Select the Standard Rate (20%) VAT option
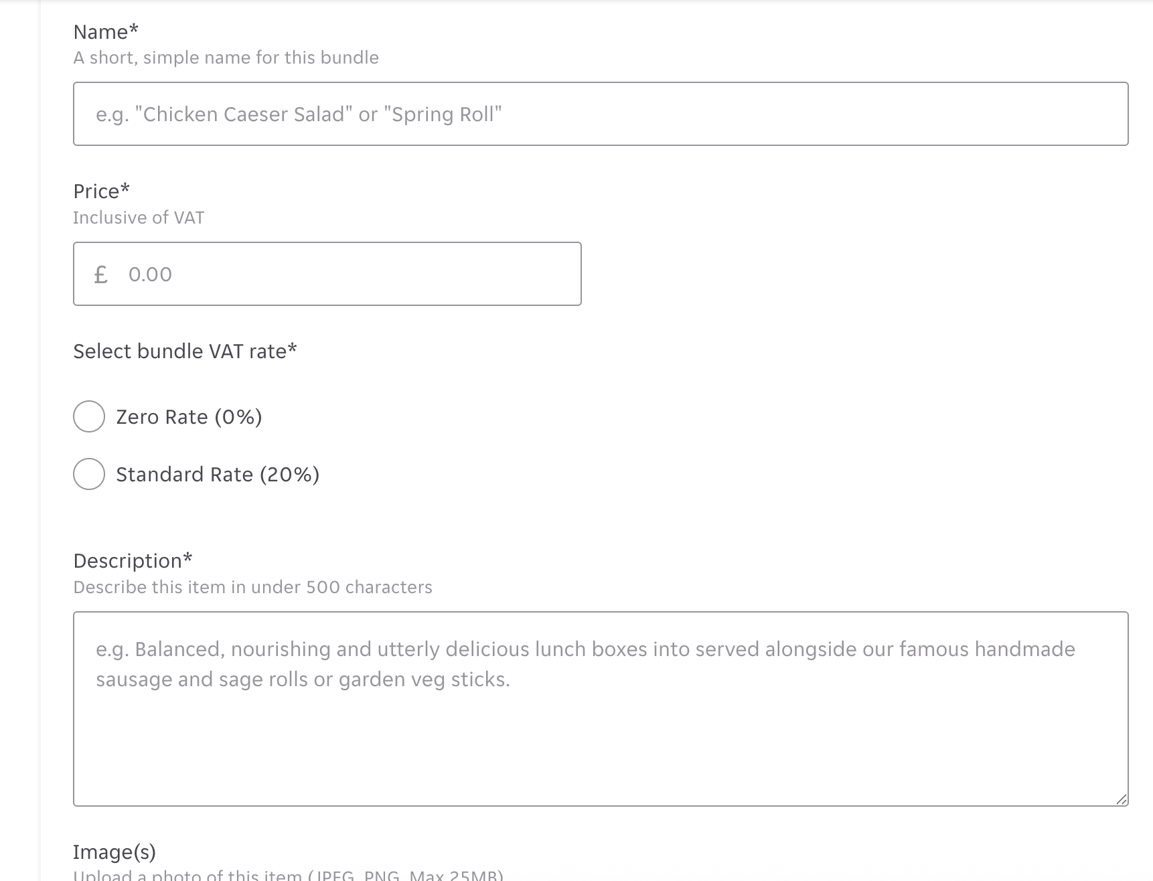Viewport: 1153px width, 881px height. click(218, 474)
